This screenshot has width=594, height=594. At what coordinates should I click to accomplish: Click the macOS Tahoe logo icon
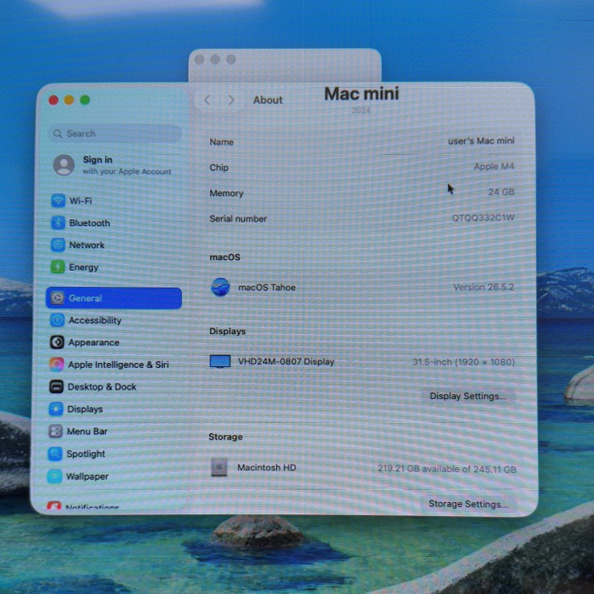tap(220, 287)
